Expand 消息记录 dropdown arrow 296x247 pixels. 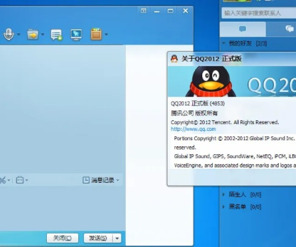pos(118,180)
